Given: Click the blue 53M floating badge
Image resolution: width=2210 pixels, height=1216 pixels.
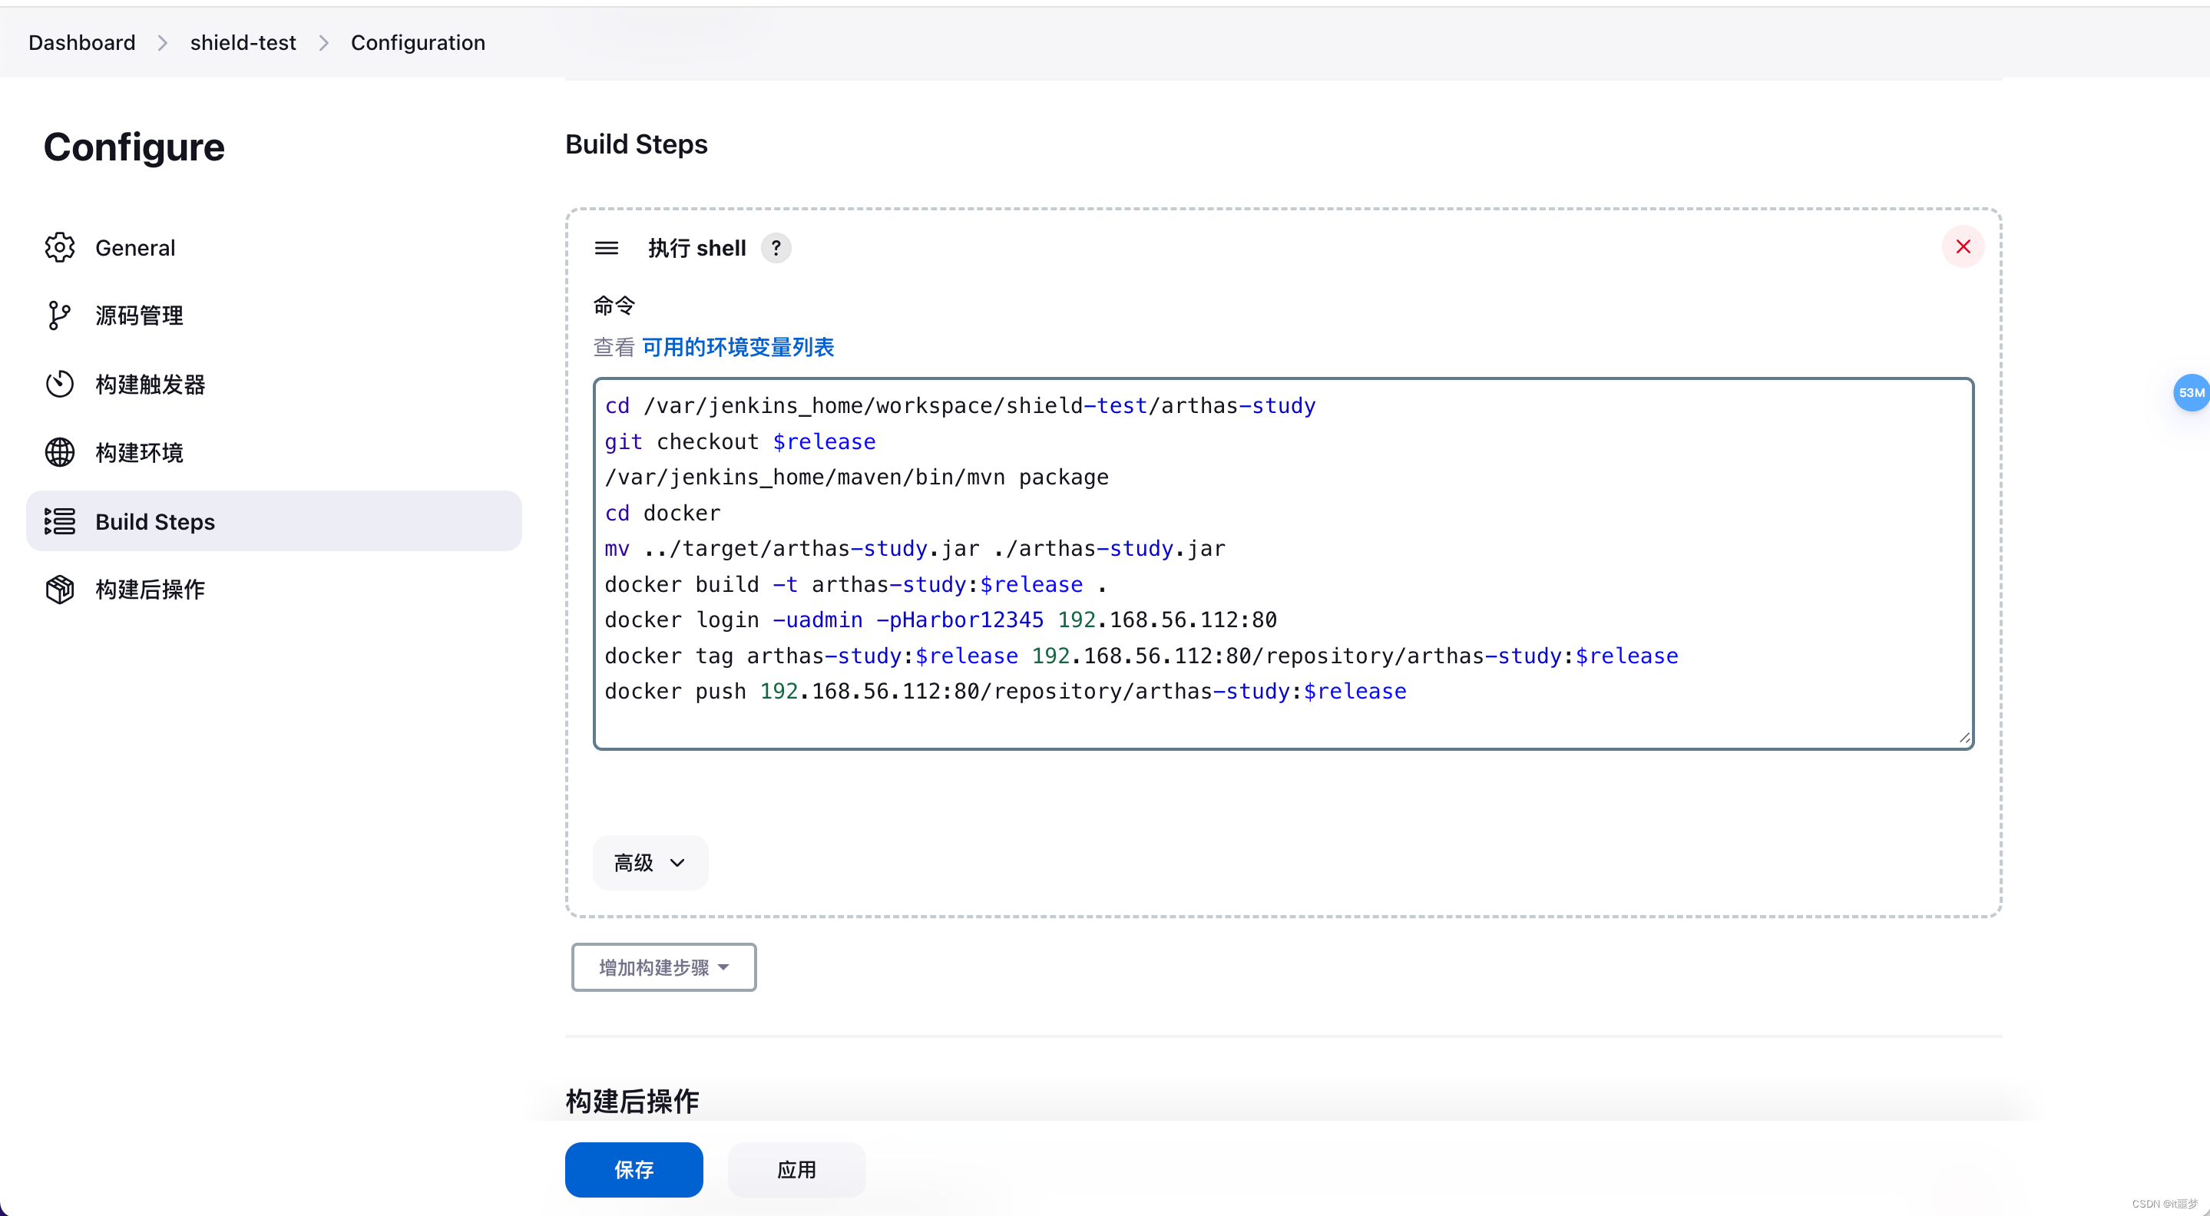Looking at the screenshot, I should [2190, 393].
